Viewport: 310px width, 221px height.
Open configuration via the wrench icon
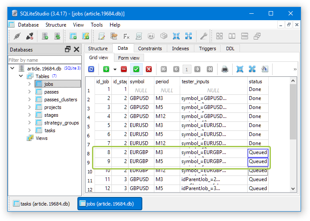(204, 36)
